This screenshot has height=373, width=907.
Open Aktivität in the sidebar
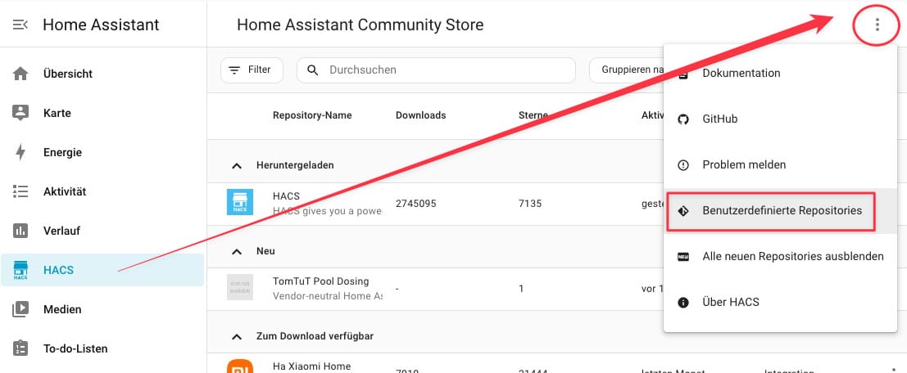(64, 191)
